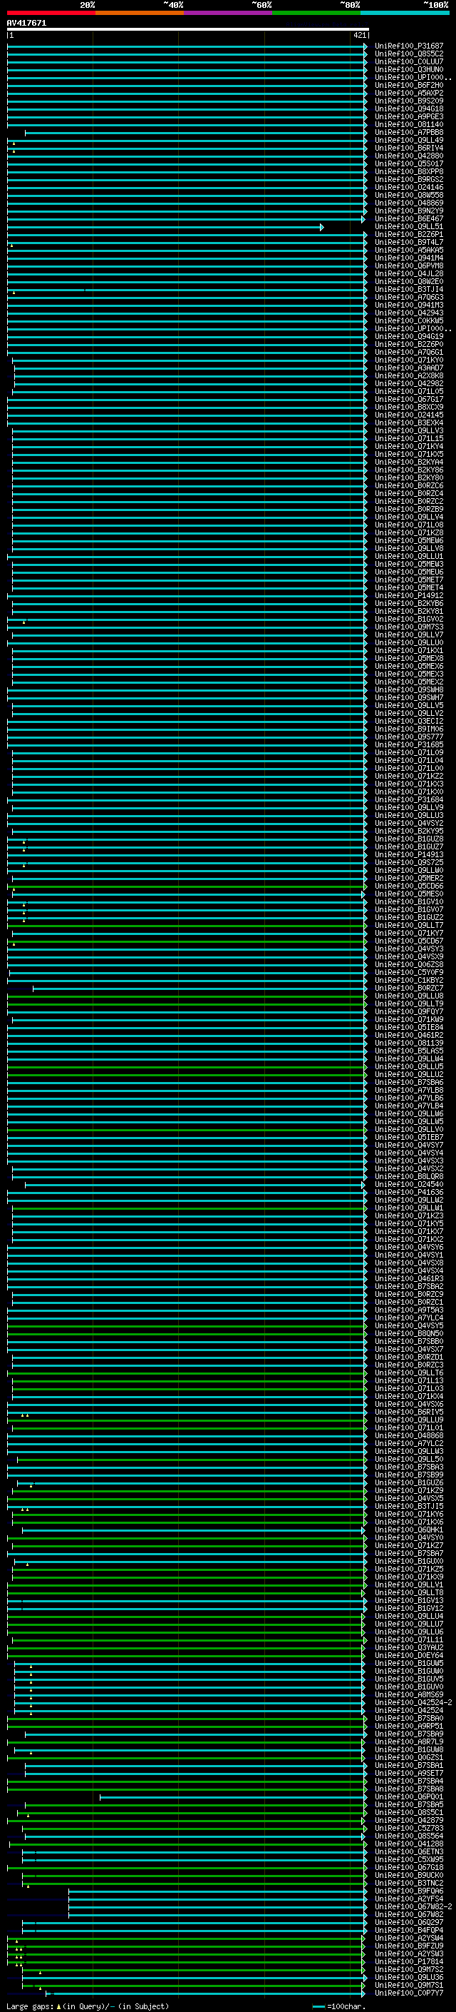Click yellow gap triangle in the bottom legend
This screenshot has height=2012, width=456.
point(58,2006)
